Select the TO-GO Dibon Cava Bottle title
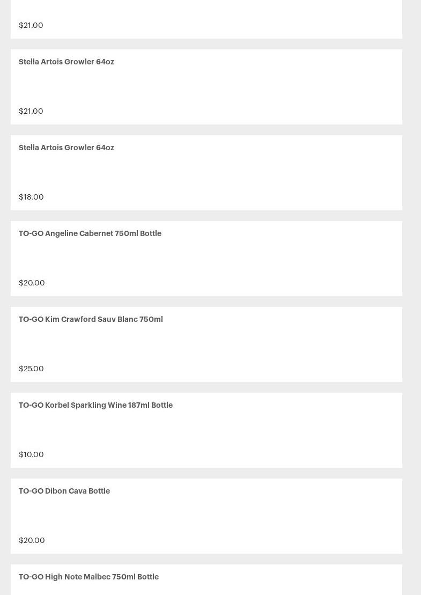The width and height of the screenshot is (421, 595). pyautogui.click(x=64, y=491)
